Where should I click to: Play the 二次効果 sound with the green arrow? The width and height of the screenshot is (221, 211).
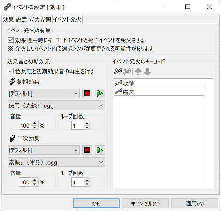pos(100,150)
